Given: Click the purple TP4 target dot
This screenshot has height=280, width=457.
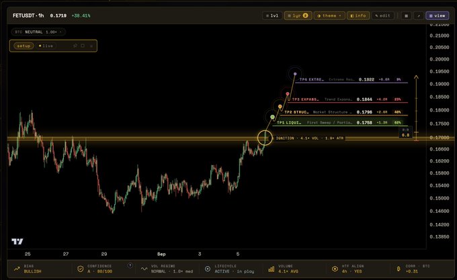Looking at the screenshot, I should [295, 74].
